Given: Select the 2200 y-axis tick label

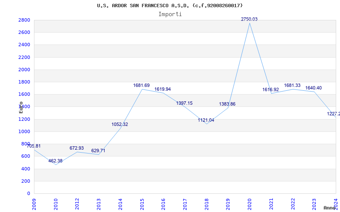Looking at the screenshot, I should (x=24, y=57).
